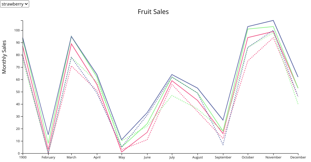This screenshot has height=162, width=311.
Task: Click the Fruit Sales chart title
Action: (x=153, y=12)
